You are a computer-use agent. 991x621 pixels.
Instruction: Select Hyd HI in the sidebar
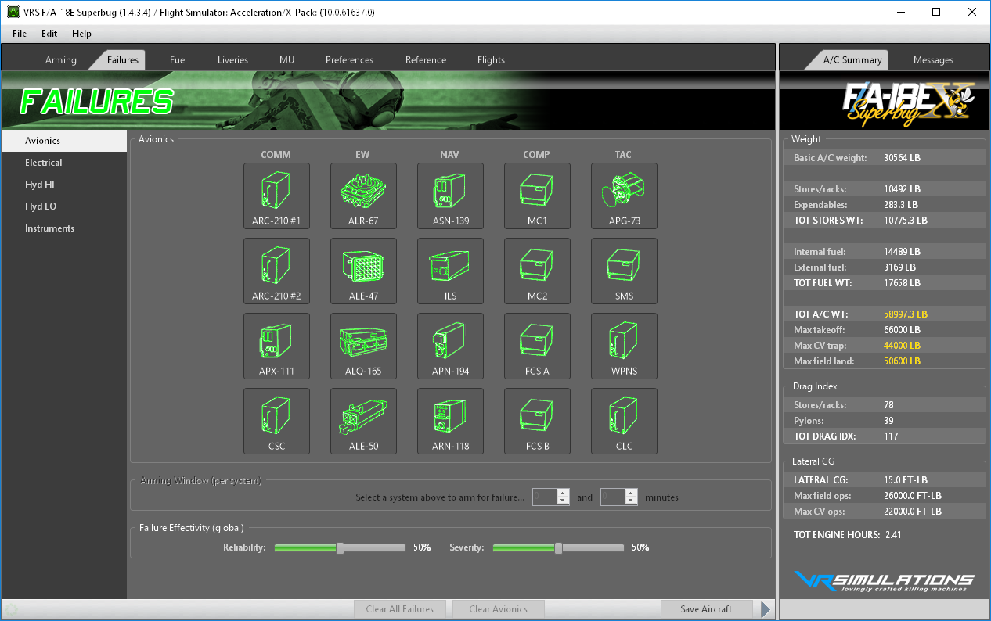[x=40, y=185]
